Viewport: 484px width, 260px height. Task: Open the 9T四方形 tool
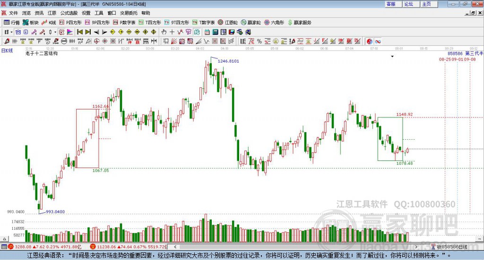tap(177, 23)
